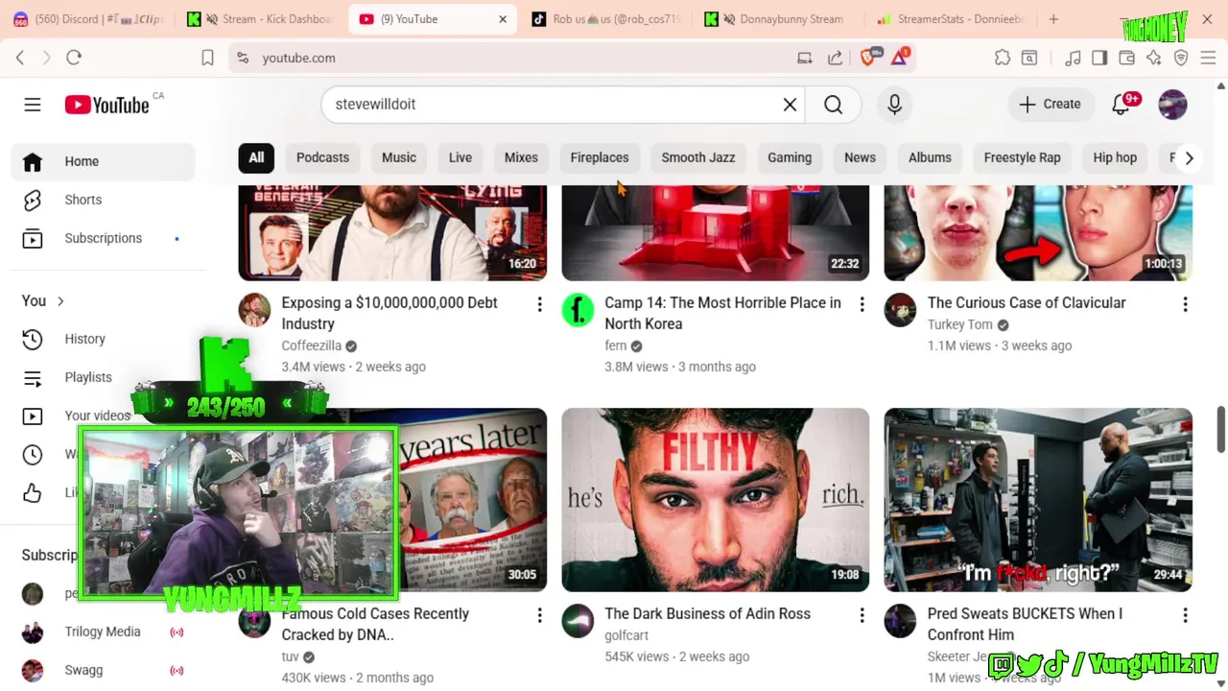Open options menu for Dark Business of Adin Ross
The height and width of the screenshot is (691, 1228).
862,616
